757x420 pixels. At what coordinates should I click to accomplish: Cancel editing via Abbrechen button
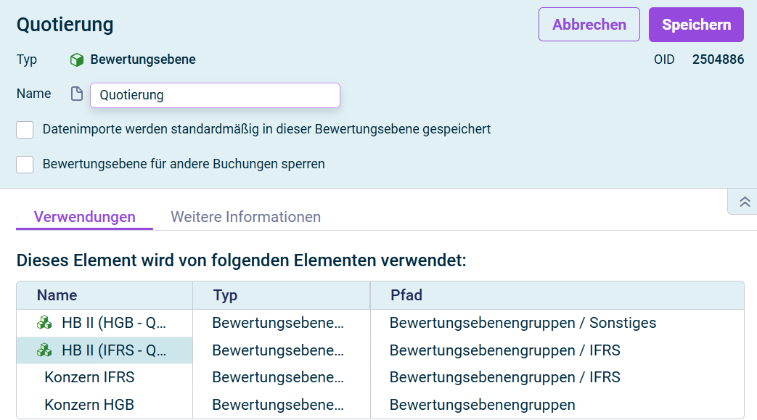[589, 25]
